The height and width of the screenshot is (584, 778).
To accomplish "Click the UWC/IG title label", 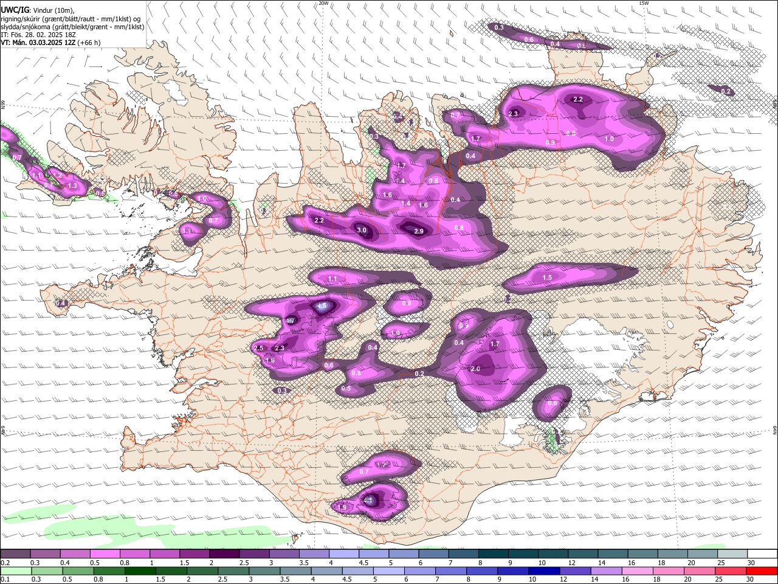I will pos(14,10).
